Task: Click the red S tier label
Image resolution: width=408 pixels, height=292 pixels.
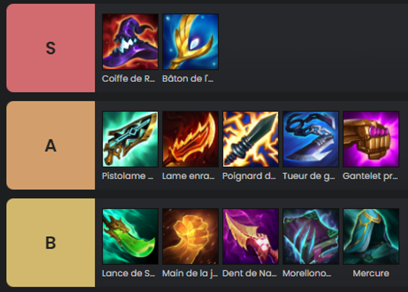Action: point(51,48)
